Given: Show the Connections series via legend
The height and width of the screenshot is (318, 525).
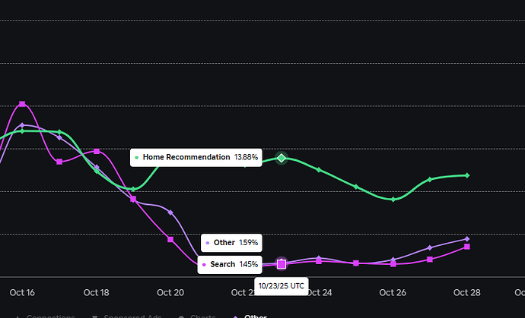Looking at the screenshot, I should [45, 316].
